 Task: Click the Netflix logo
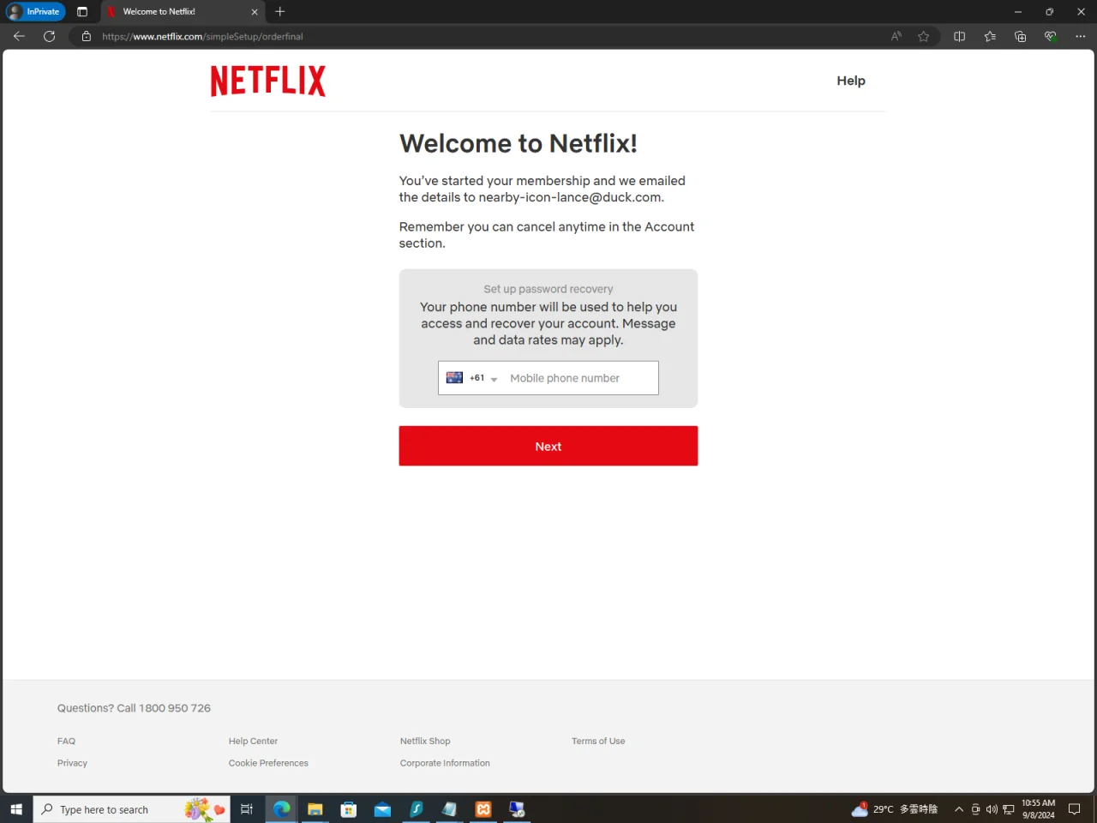[268, 81]
